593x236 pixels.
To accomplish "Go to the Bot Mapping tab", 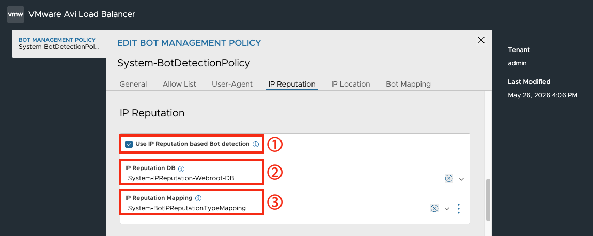I will [408, 84].
